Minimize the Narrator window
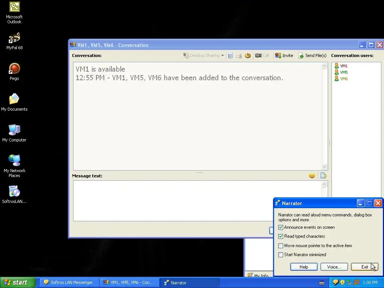Viewport: 384px width, 288px height. pyautogui.click(x=361, y=203)
